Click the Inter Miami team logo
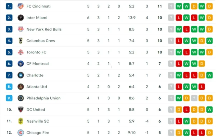 pos(21,18)
